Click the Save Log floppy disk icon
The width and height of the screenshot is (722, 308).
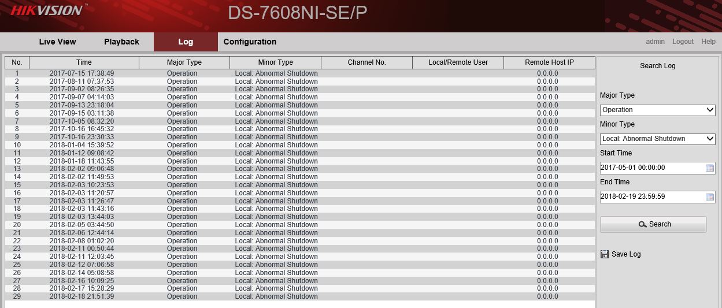click(x=605, y=254)
